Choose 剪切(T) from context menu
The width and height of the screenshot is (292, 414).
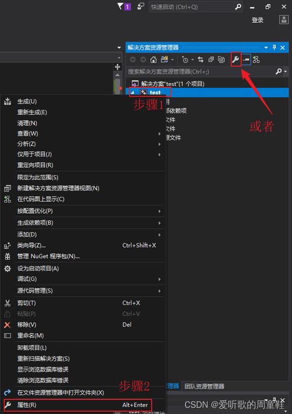[x=83, y=303]
